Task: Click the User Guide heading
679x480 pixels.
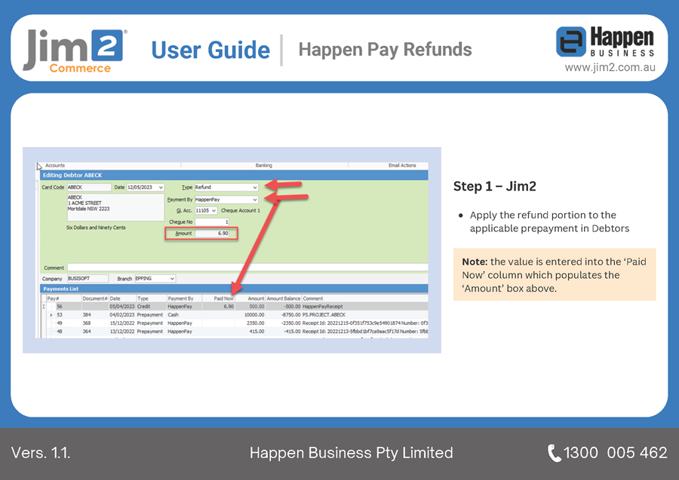Action: tap(210, 50)
